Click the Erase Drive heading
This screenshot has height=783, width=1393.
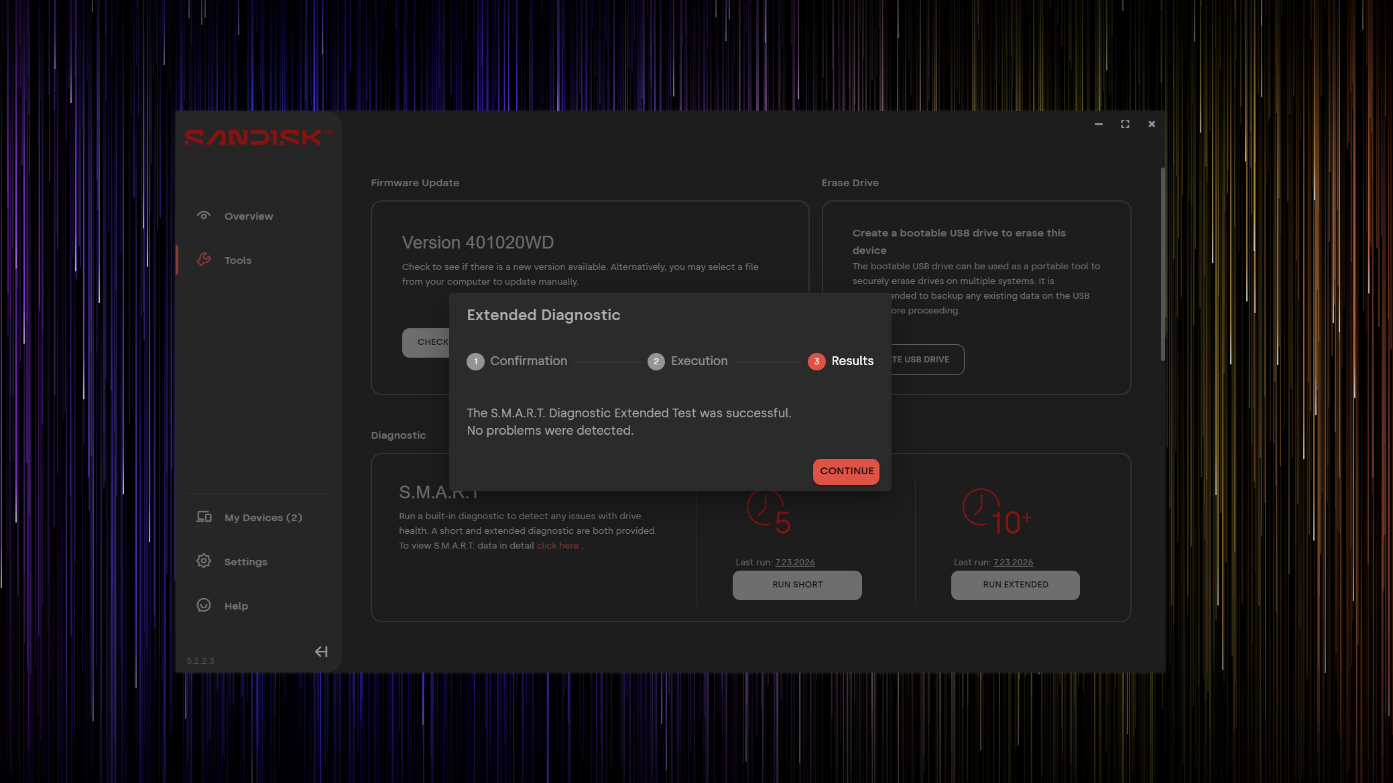(850, 183)
